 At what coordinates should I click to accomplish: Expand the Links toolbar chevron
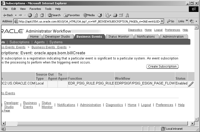pos(187,20)
